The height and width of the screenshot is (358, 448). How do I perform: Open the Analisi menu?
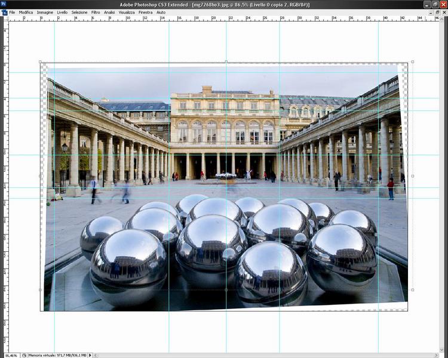(x=109, y=12)
